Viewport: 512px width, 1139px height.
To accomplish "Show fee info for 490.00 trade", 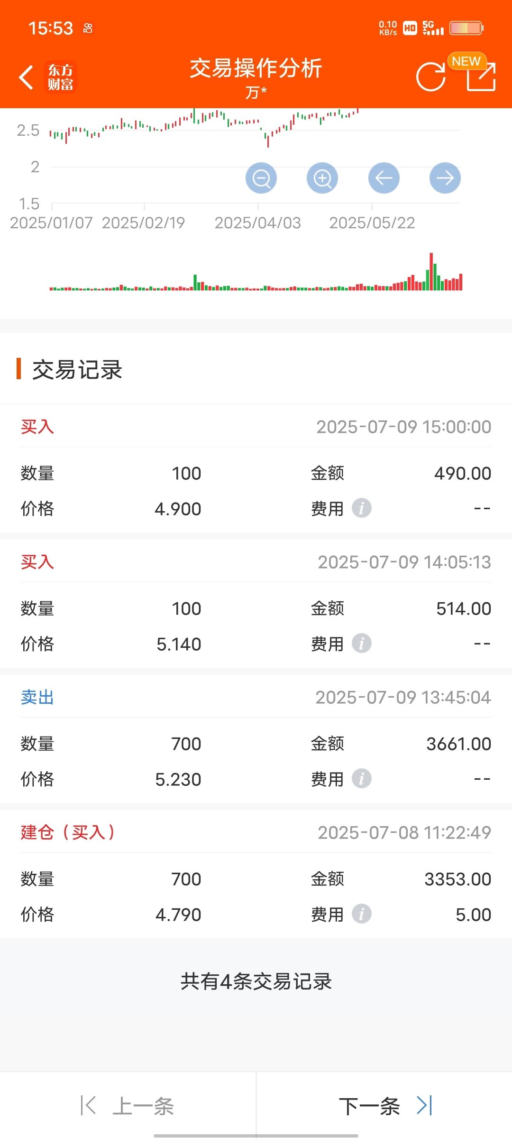I will [362, 508].
